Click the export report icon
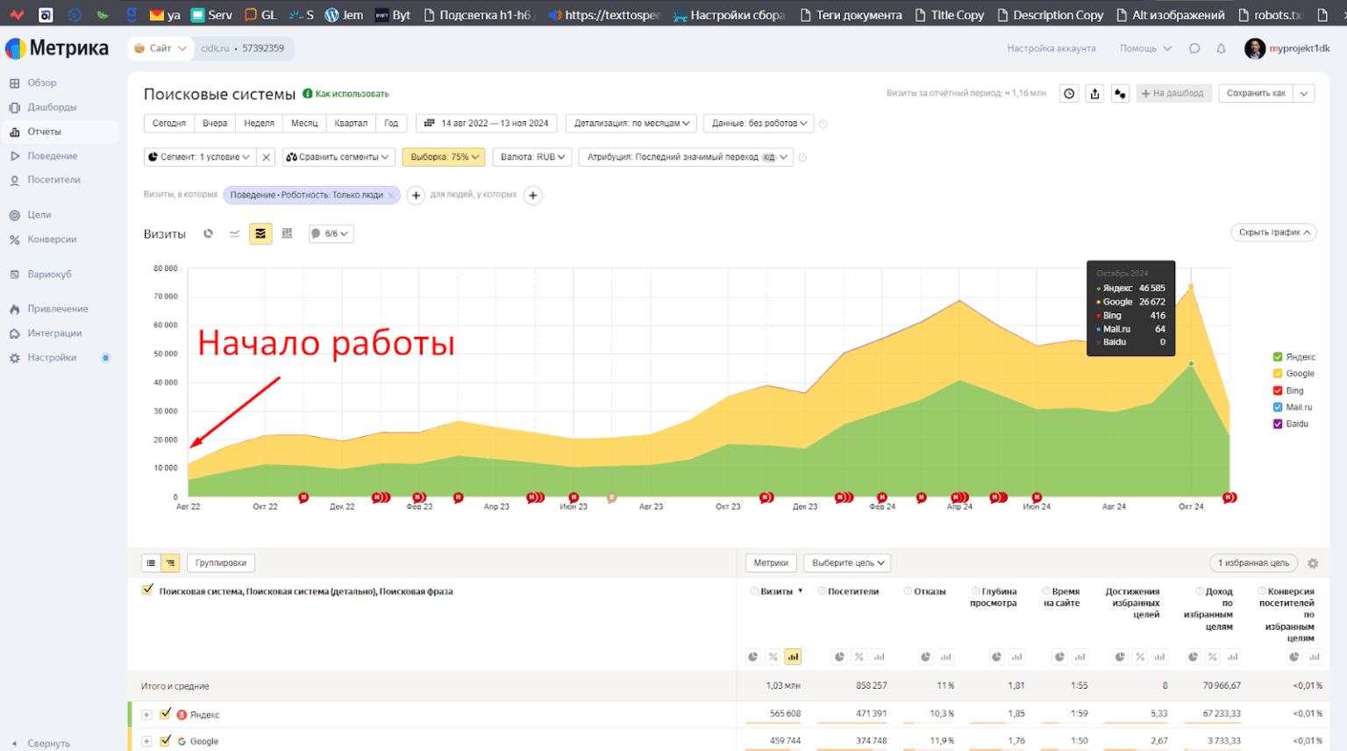The height and width of the screenshot is (751, 1347). [1094, 94]
